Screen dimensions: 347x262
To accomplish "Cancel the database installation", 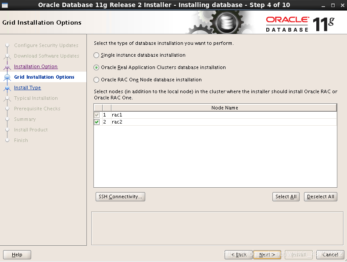I will point(330,255).
